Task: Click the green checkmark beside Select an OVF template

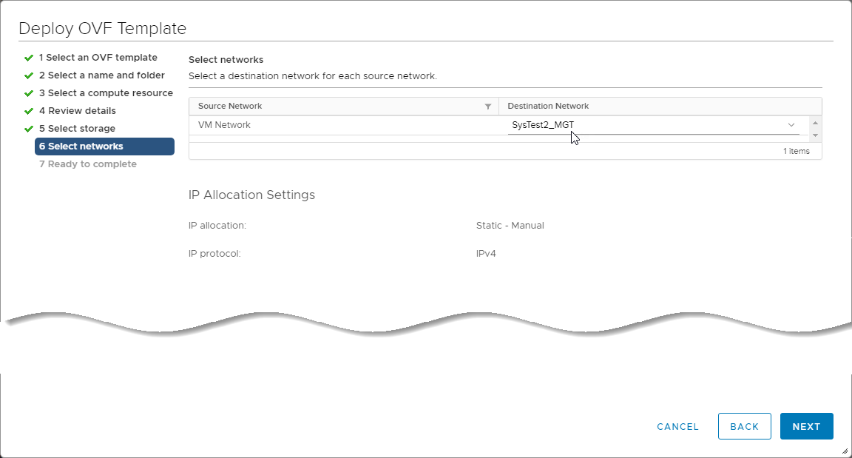Action: (29, 58)
